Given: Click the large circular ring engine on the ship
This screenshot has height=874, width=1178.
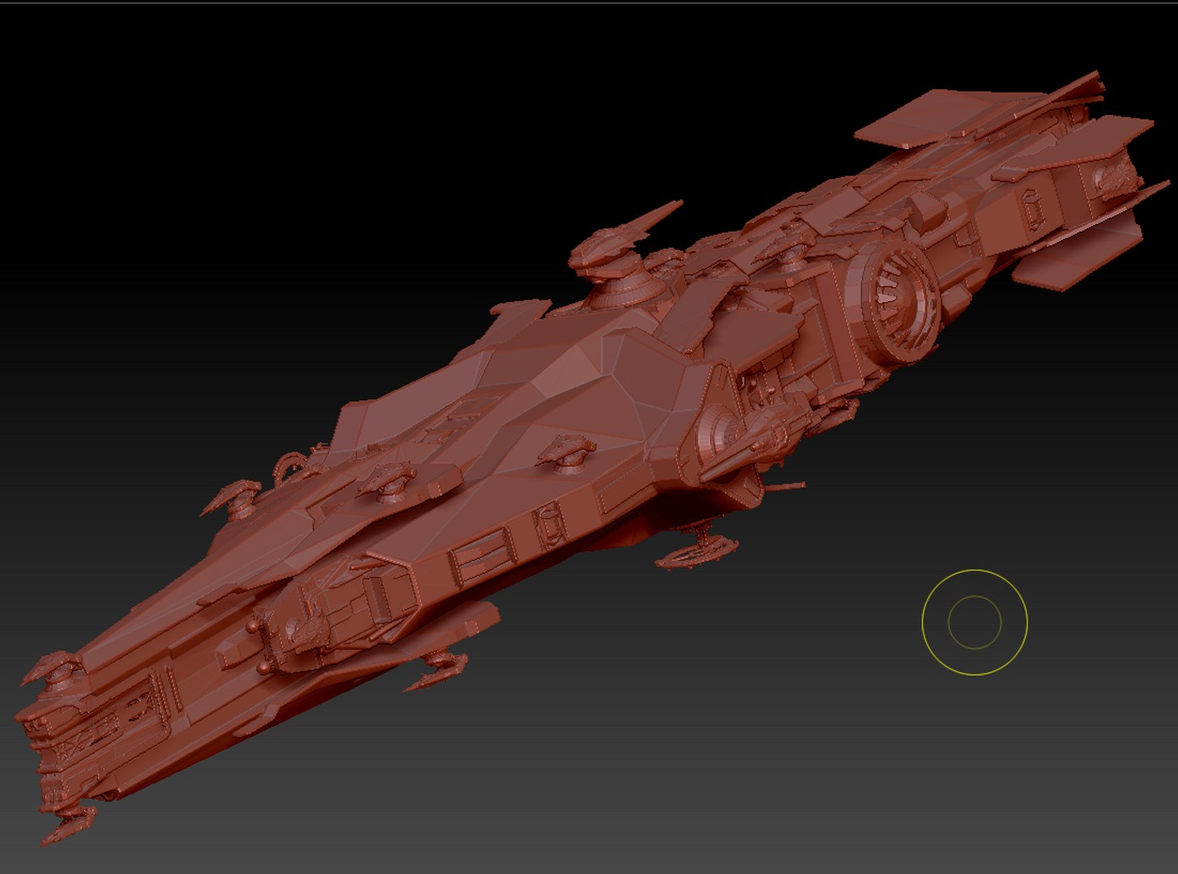Looking at the screenshot, I should 895,303.
